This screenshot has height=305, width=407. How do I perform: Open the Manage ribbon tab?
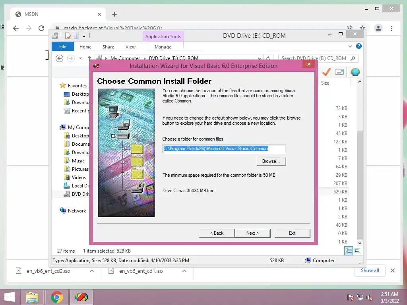163,47
